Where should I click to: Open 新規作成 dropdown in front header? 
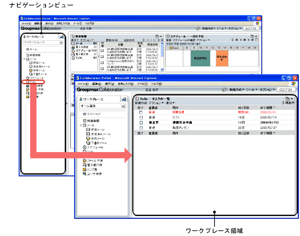click(237, 89)
